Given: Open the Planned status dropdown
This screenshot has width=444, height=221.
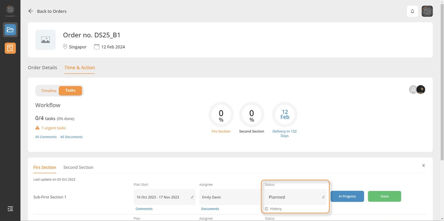Looking at the screenshot, I should pos(293,197).
